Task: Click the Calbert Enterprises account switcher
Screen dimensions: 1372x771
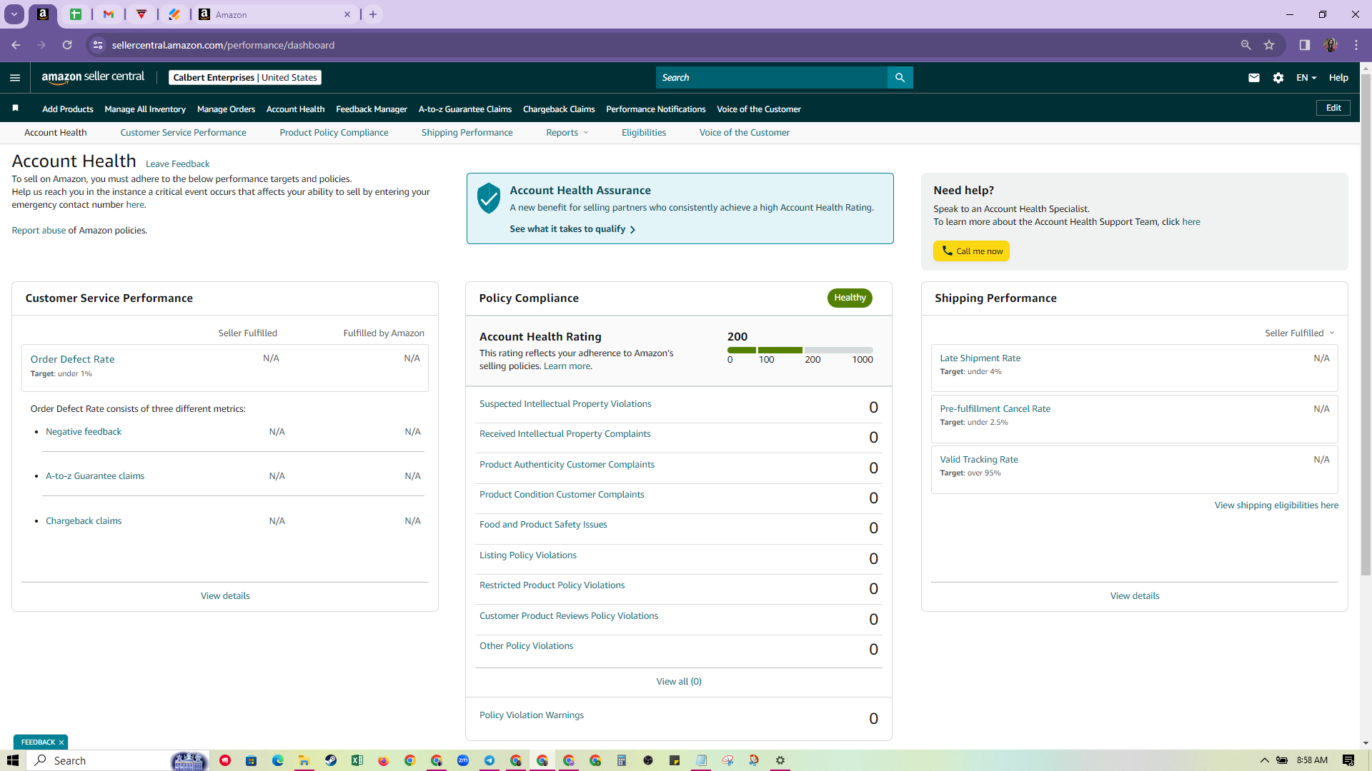Action: (x=245, y=78)
